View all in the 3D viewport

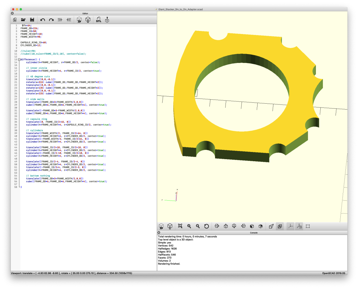click(180, 226)
